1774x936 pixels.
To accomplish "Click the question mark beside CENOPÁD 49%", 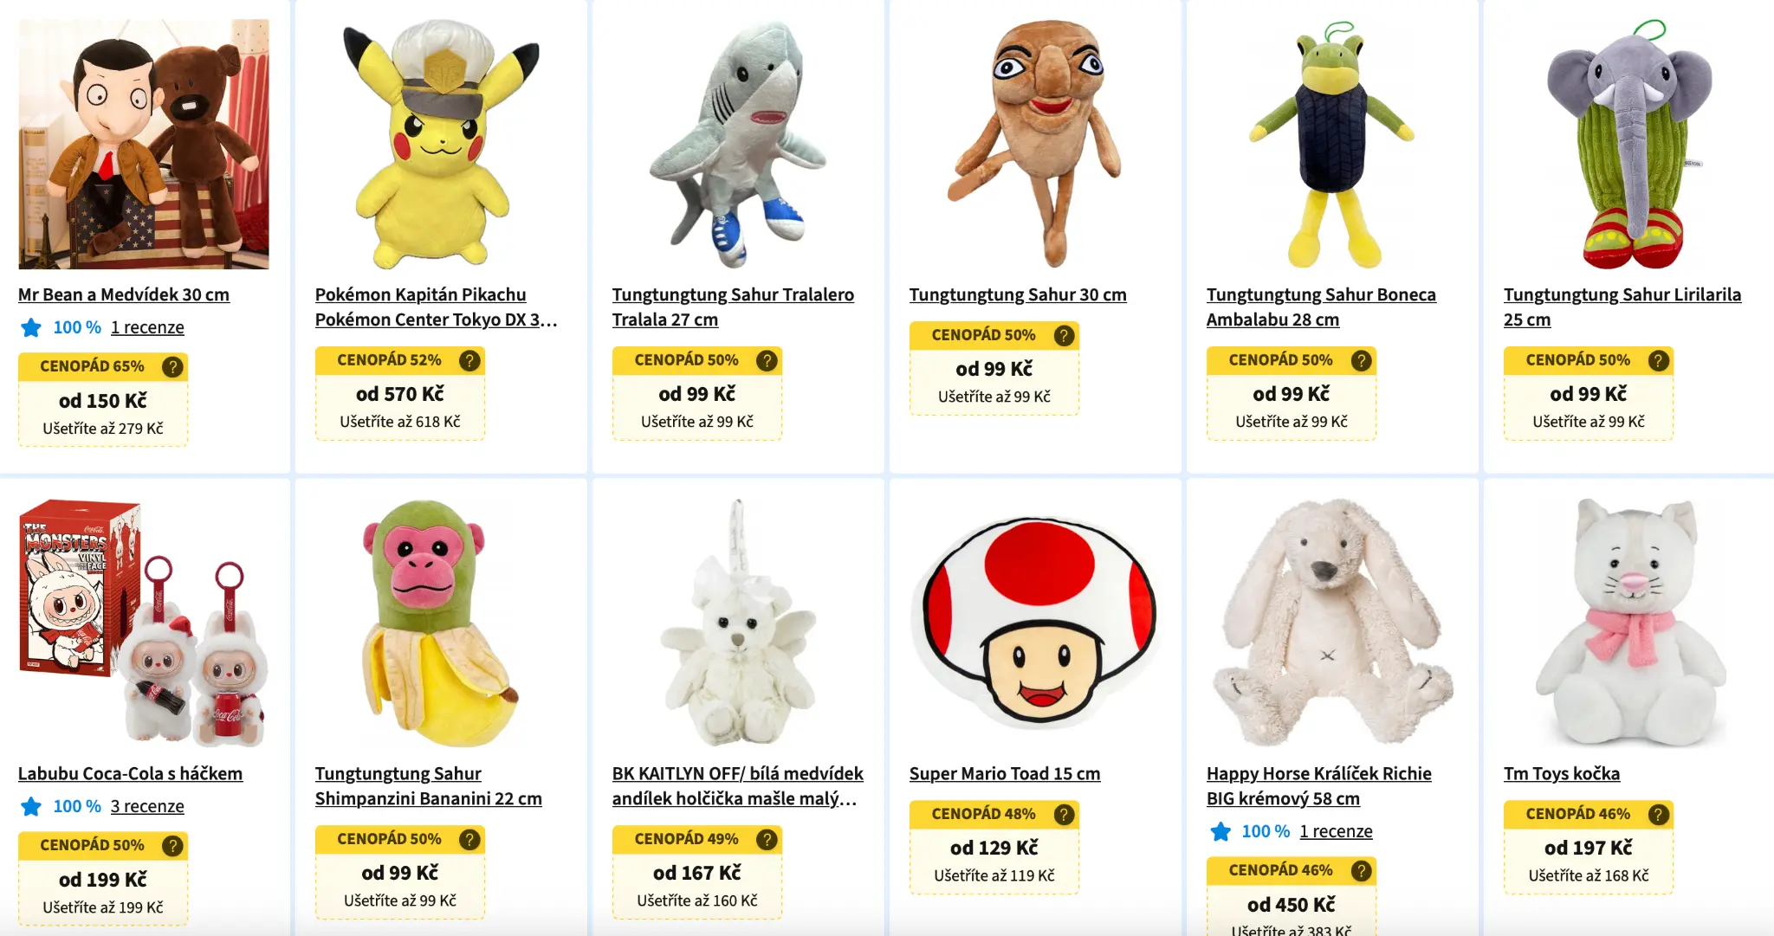I will click(767, 839).
